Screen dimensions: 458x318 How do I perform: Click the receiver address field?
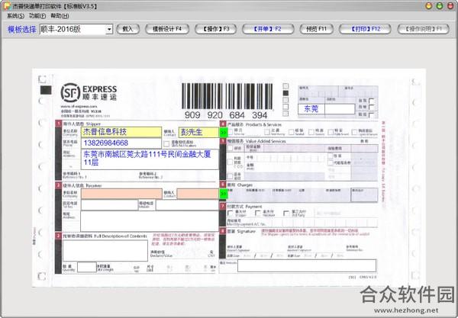point(150,221)
